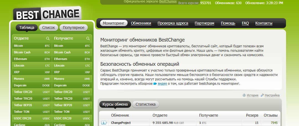Sort by Отдаете rate column header
This screenshot has width=299, height=126.
click(160, 115)
